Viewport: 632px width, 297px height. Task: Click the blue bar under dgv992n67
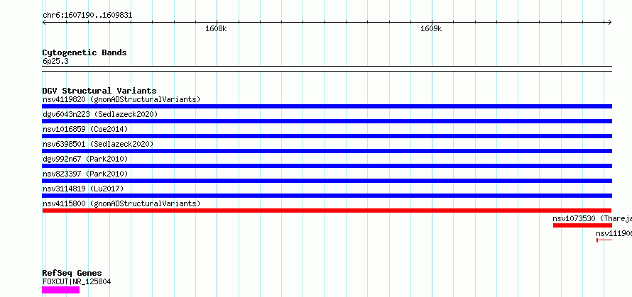(327, 166)
